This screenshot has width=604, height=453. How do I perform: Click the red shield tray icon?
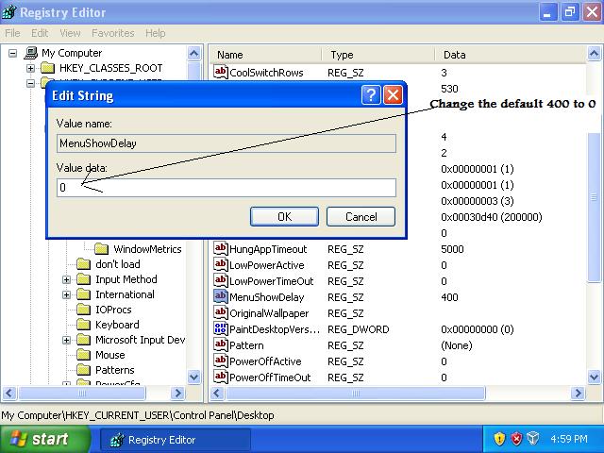[x=516, y=439]
